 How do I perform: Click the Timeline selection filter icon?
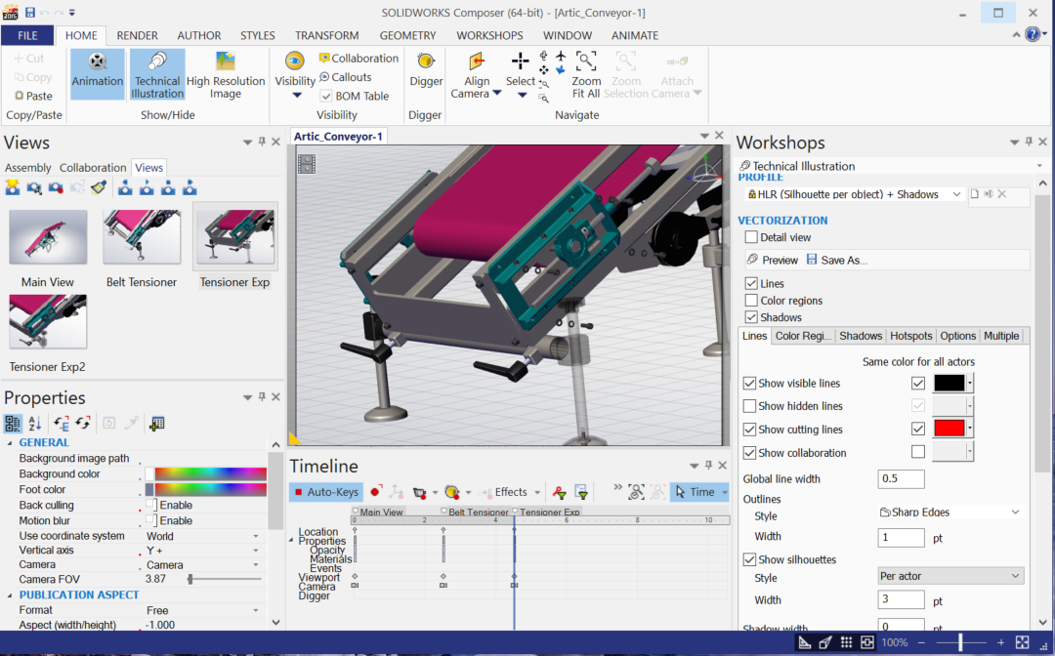tap(581, 493)
